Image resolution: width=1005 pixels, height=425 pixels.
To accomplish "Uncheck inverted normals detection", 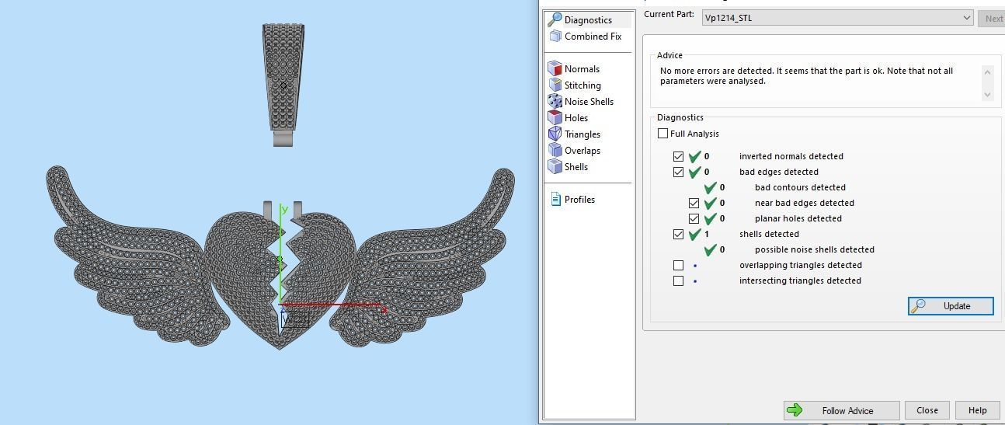I will click(x=678, y=156).
